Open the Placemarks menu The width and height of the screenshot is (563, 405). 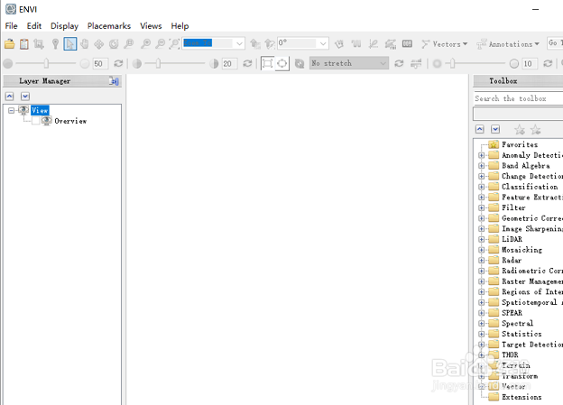pyautogui.click(x=109, y=26)
